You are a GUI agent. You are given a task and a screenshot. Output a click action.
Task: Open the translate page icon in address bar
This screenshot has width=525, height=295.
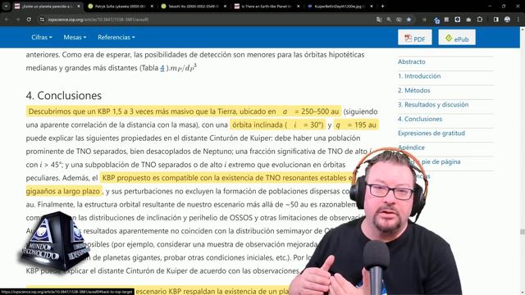pyautogui.click(x=379, y=20)
